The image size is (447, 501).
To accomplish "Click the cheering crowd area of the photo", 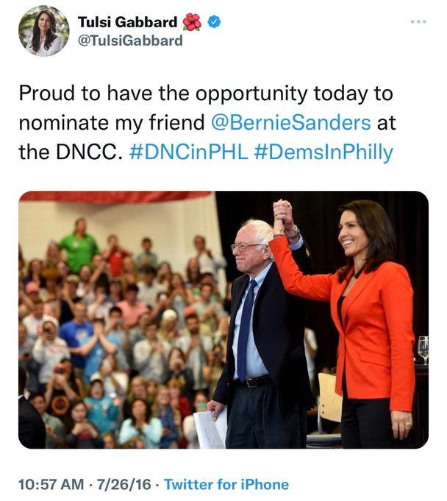I will tap(110, 324).
